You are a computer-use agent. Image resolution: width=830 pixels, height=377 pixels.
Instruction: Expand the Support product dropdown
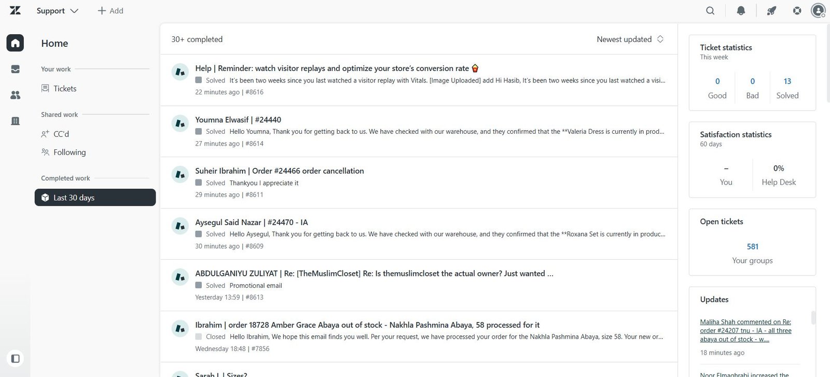(x=57, y=10)
